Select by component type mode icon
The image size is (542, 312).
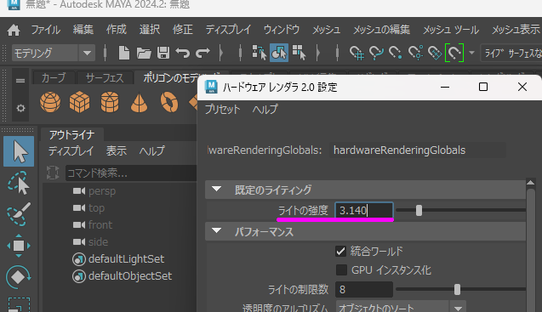pos(299,53)
